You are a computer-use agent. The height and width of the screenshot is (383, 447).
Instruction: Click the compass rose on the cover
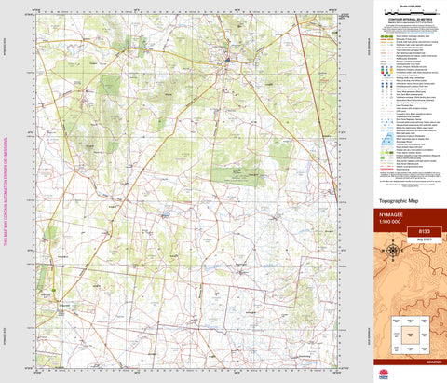[393, 250]
